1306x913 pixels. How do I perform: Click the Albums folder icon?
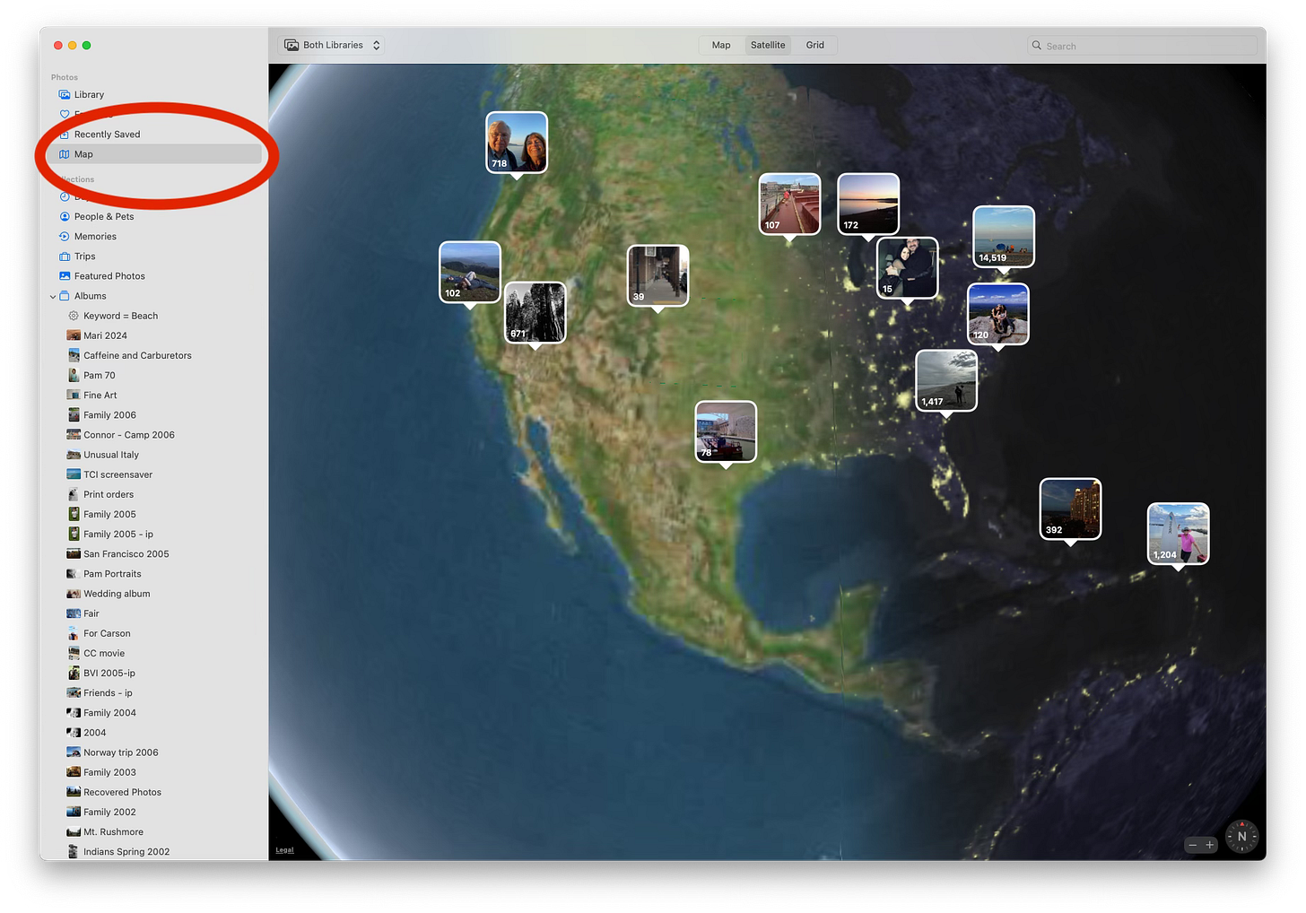[x=65, y=296]
